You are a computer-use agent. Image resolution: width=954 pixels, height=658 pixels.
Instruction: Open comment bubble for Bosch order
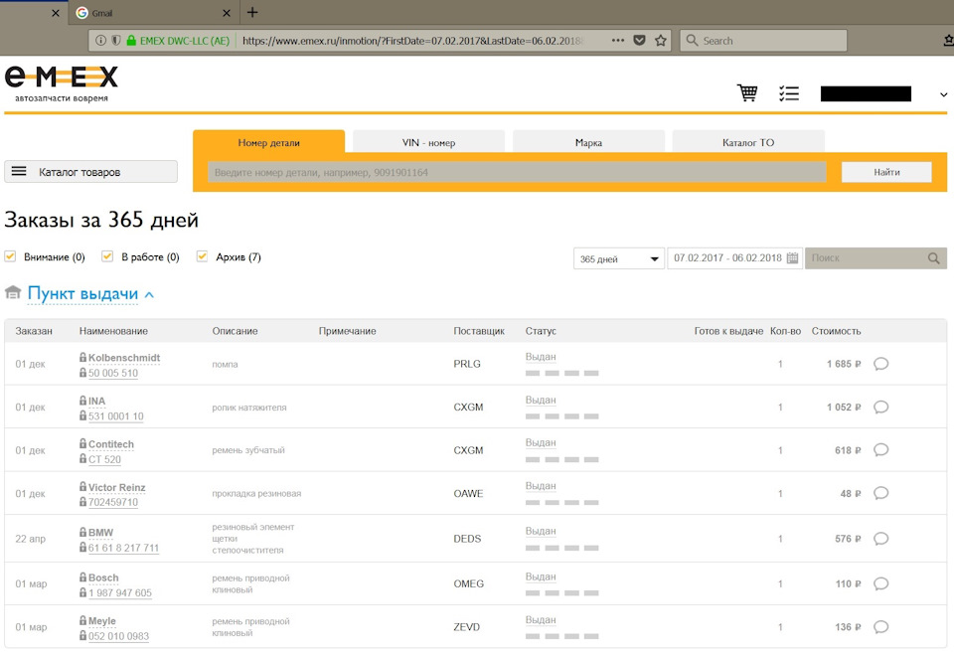tap(881, 583)
